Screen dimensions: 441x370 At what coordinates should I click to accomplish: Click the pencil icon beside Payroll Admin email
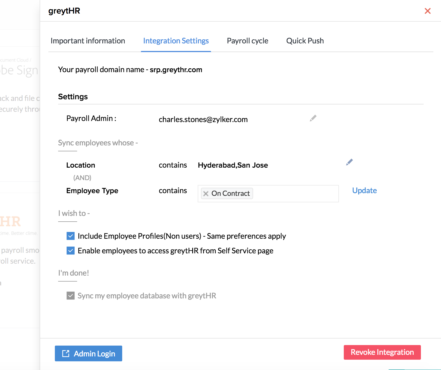point(313,118)
